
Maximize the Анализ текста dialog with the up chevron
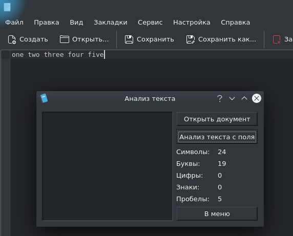point(244,98)
